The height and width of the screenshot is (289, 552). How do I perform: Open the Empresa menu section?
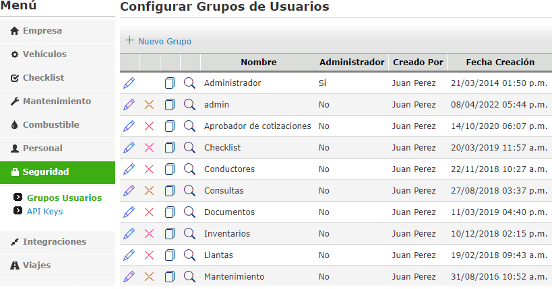coord(57,31)
